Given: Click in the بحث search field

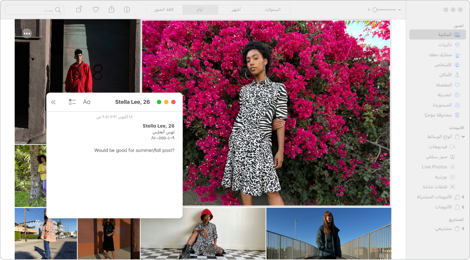Looking at the screenshot, I should click(35, 10).
